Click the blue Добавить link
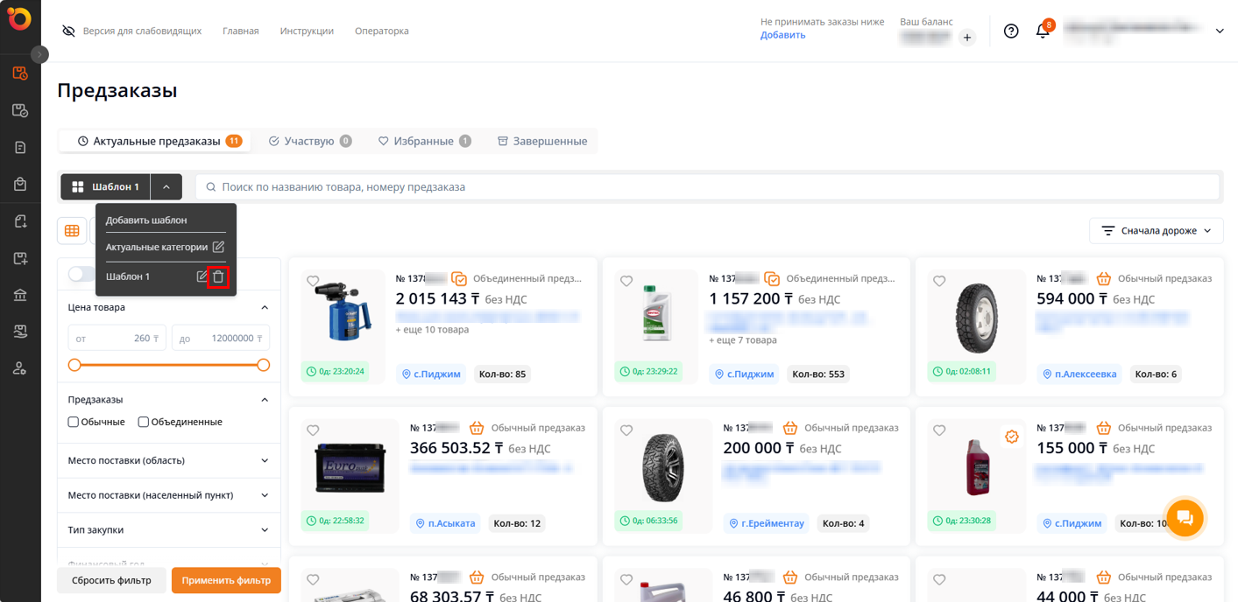The width and height of the screenshot is (1238, 602). (x=782, y=35)
